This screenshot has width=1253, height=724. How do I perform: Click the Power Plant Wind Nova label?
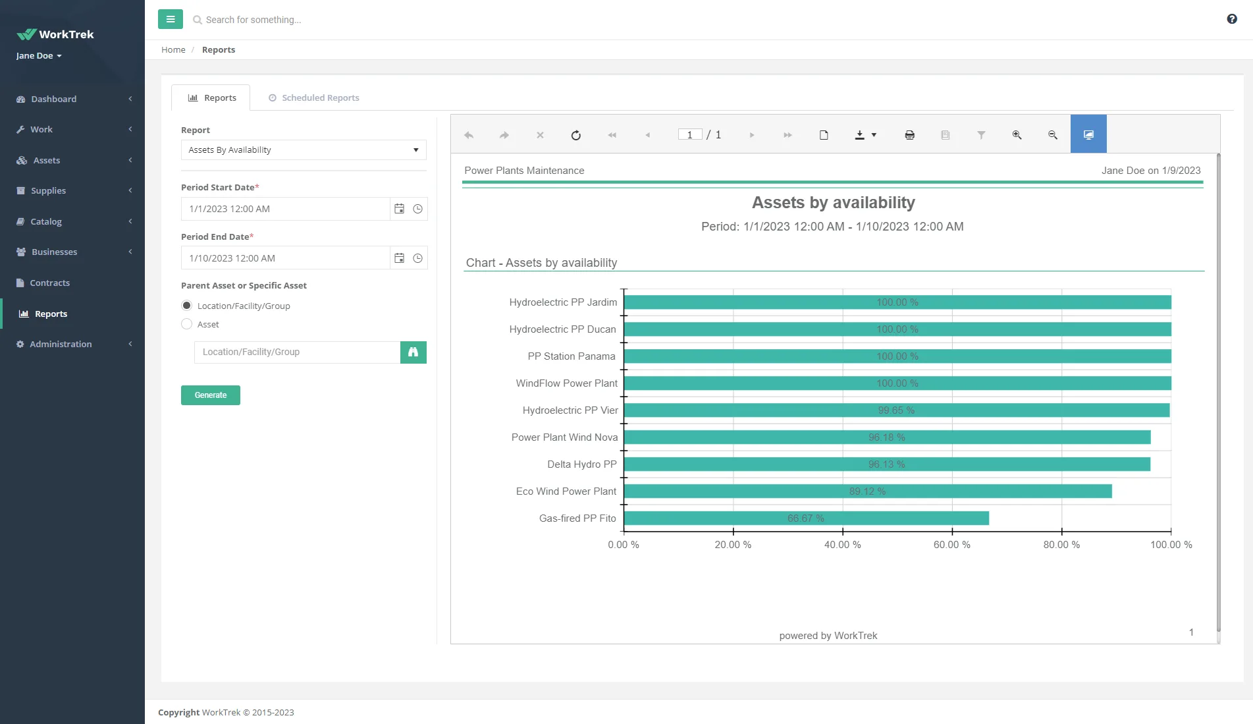click(x=565, y=437)
